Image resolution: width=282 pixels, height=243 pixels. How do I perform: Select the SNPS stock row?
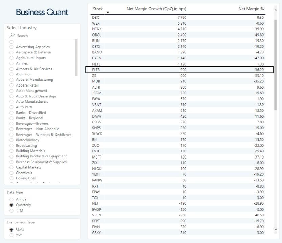coord(178,128)
